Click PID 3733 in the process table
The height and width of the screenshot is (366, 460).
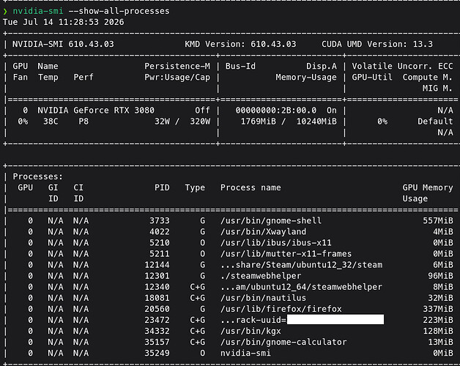pos(160,220)
